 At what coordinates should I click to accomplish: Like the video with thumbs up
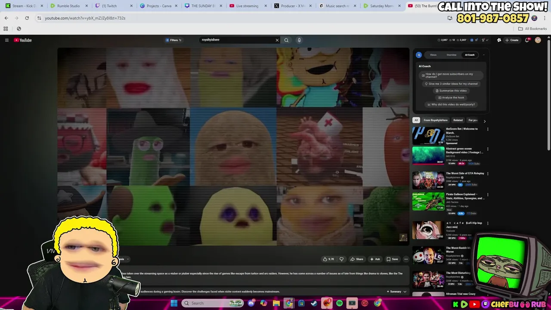click(x=328, y=259)
